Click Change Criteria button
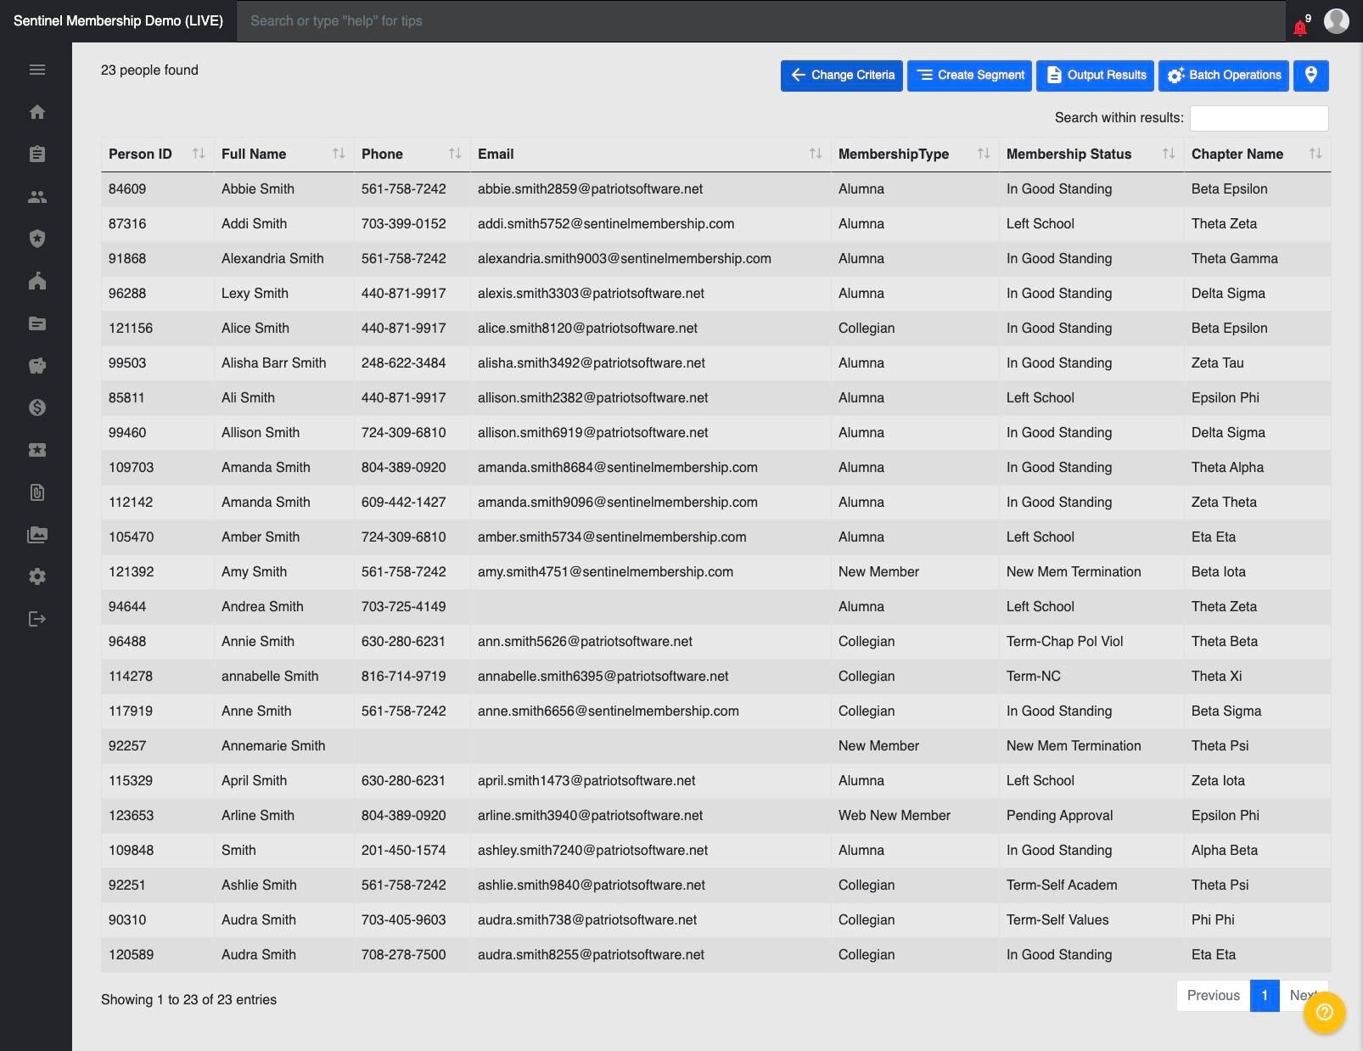1363x1051 pixels. (x=841, y=76)
